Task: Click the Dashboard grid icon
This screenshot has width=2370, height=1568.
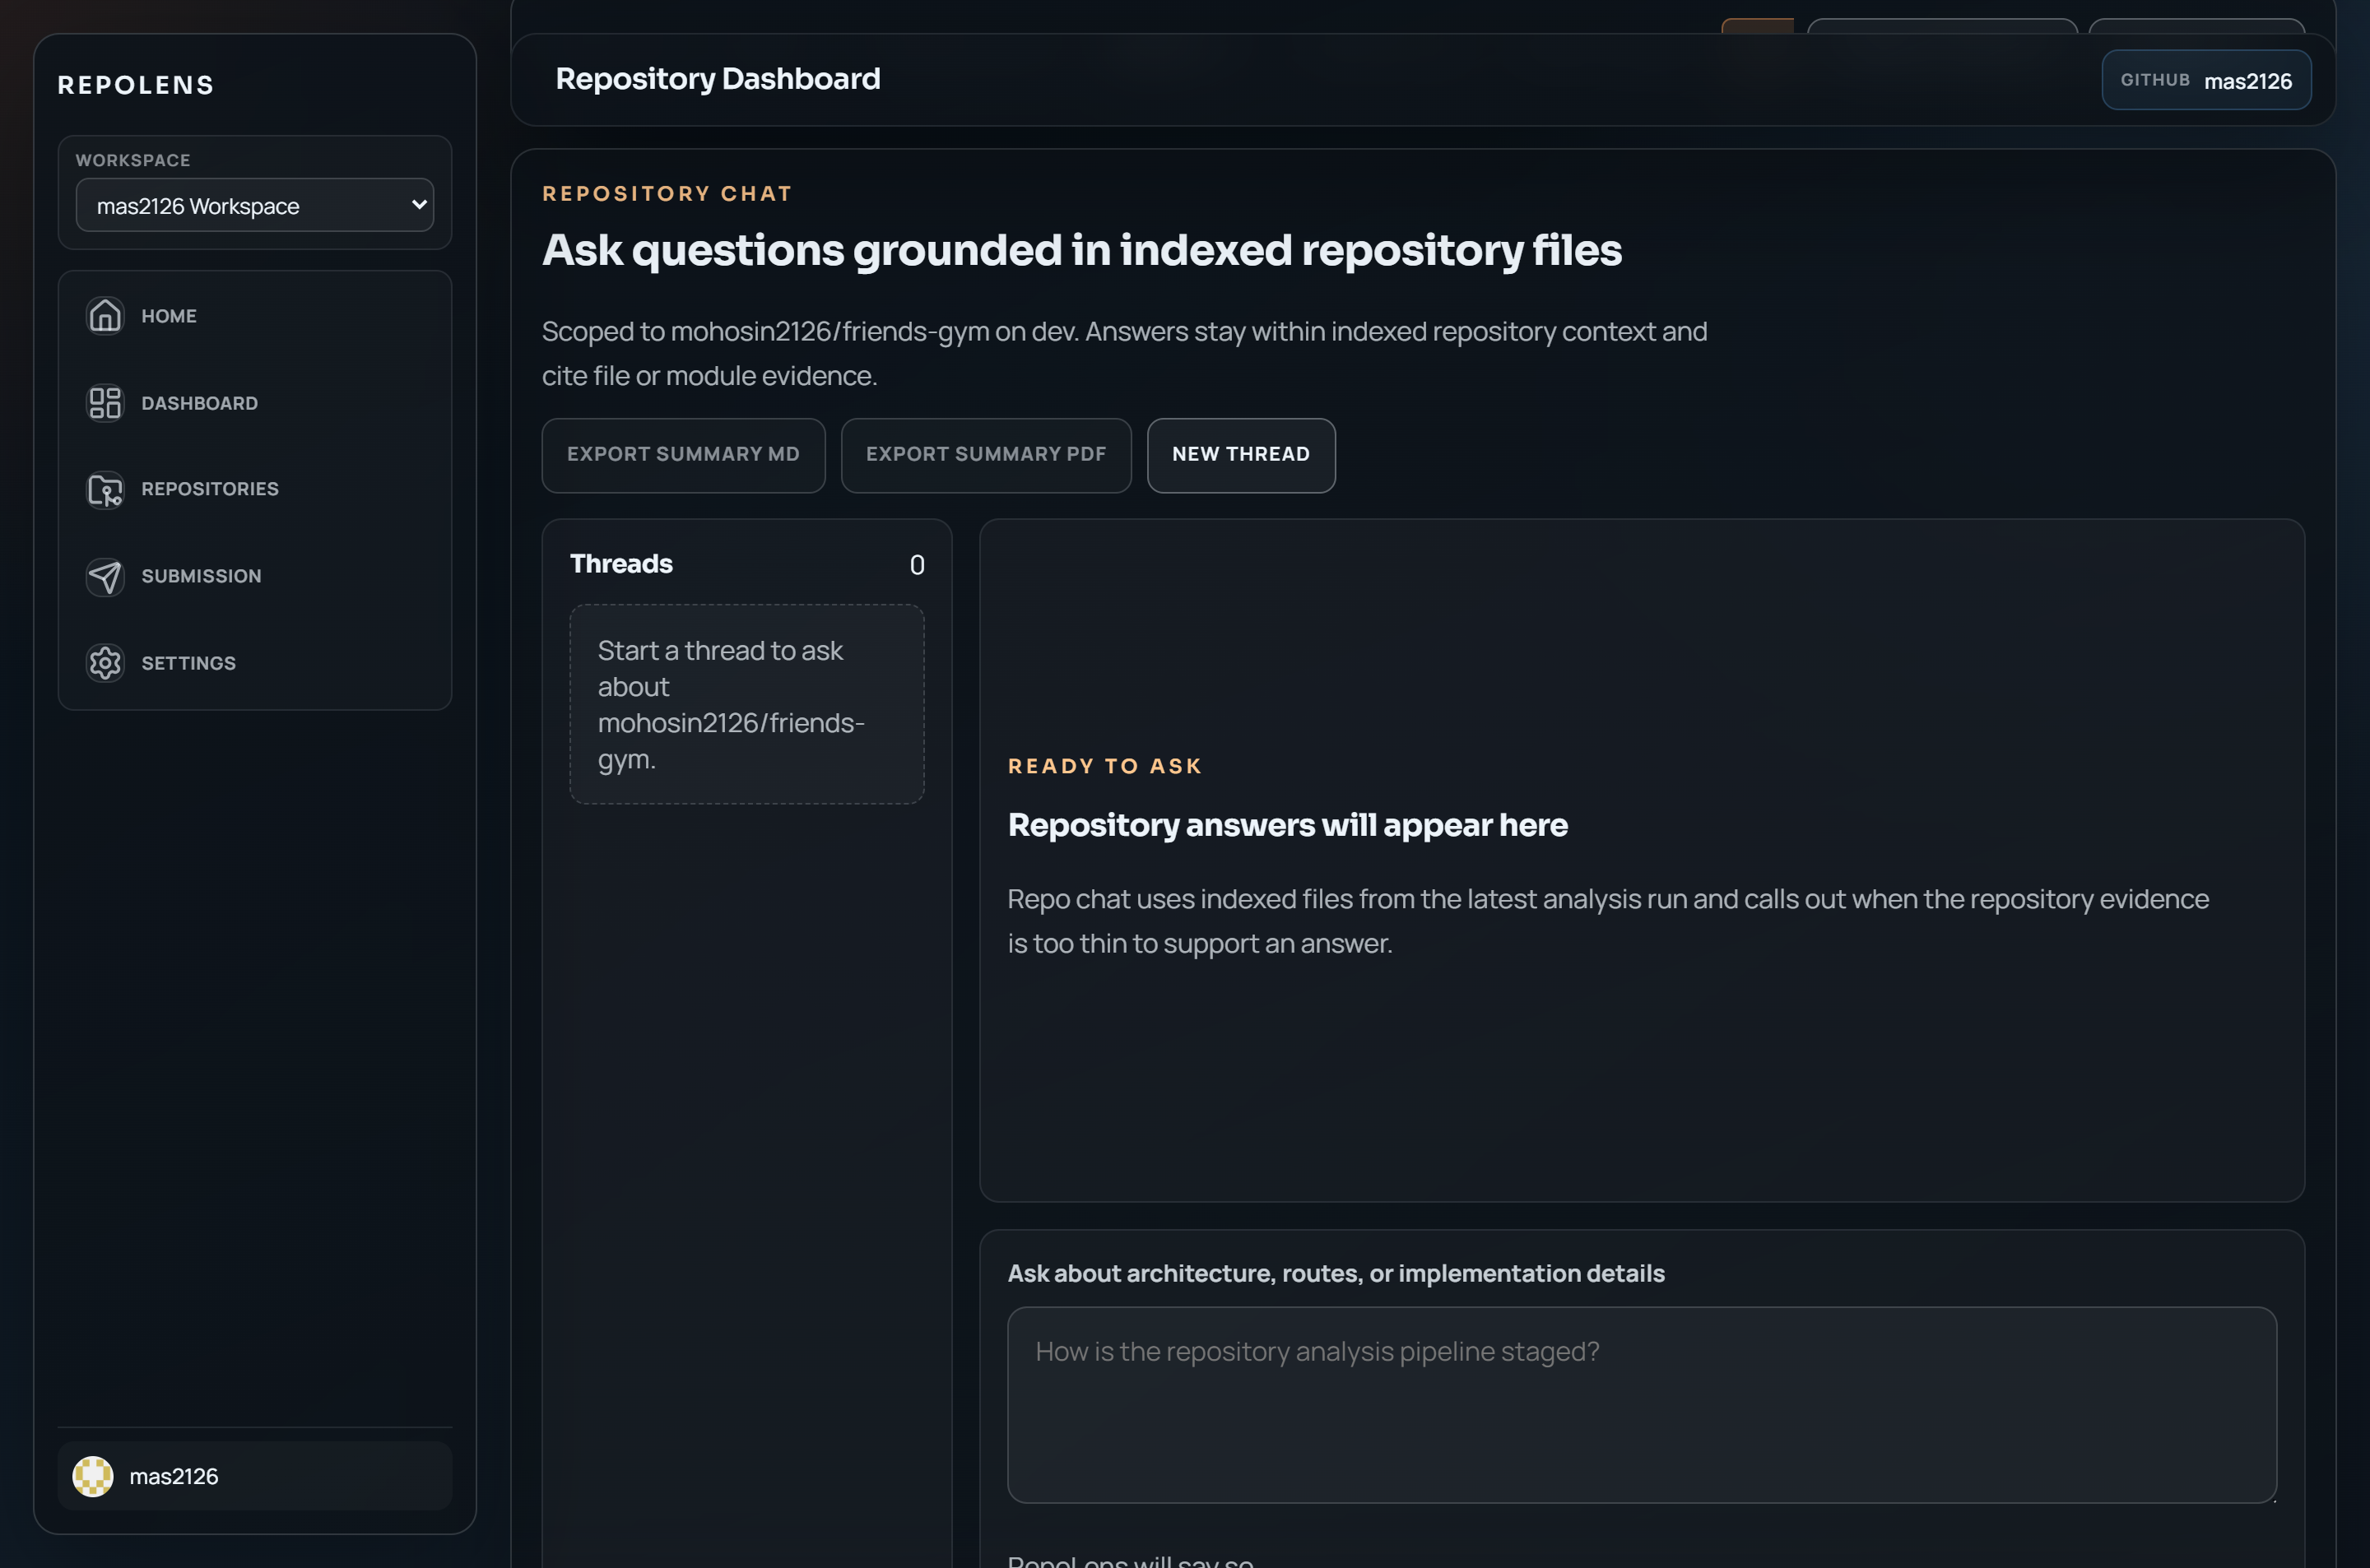Action: (105, 402)
